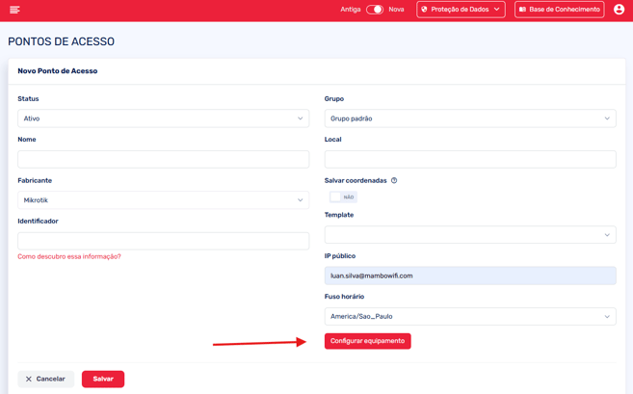The height and width of the screenshot is (394, 633).
Task: Focus the Nome text field
Action: click(x=163, y=159)
